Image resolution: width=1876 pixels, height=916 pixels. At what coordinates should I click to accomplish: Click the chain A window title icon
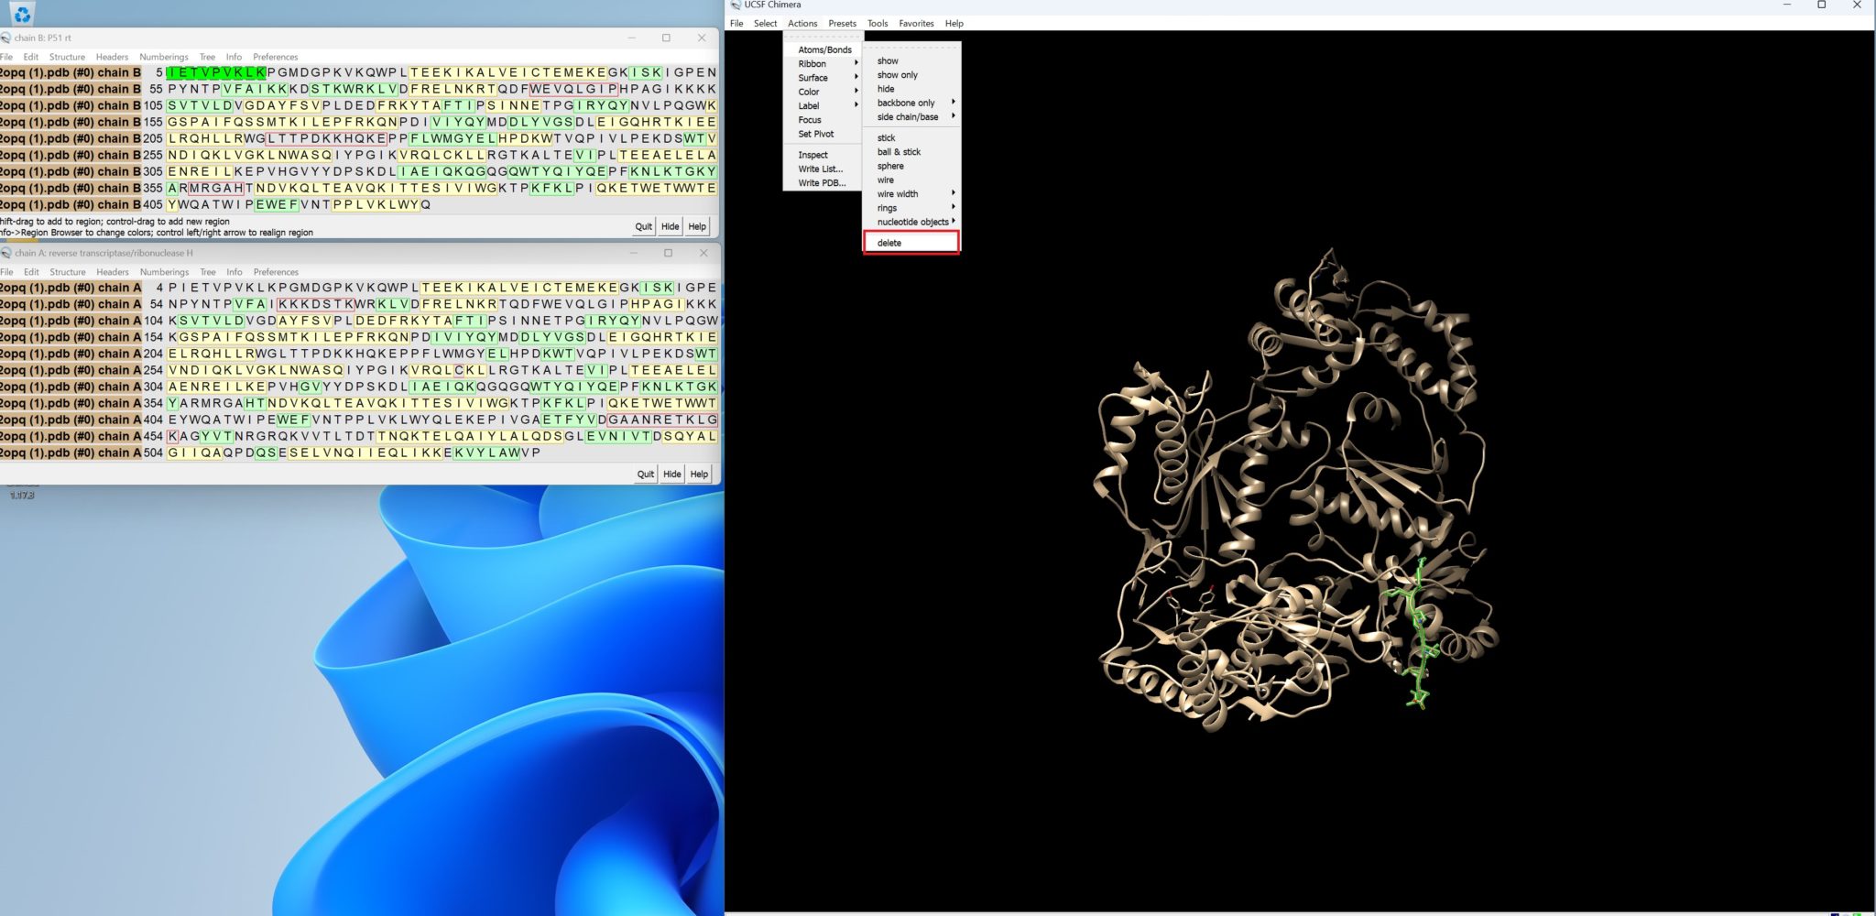5,253
